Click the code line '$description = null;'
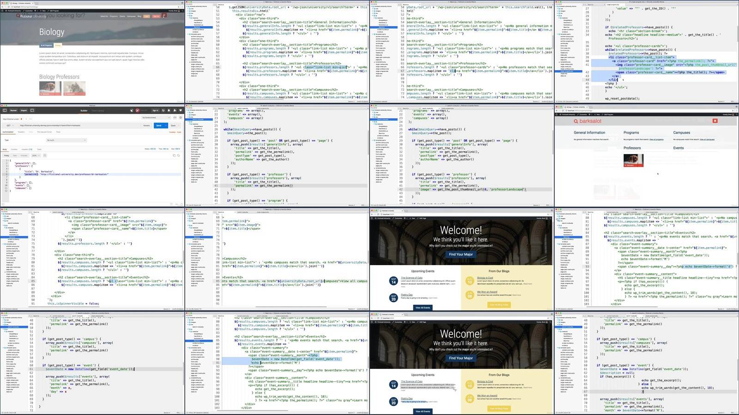Image resolution: width=739 pixels, height=415 pixels. 617,373
